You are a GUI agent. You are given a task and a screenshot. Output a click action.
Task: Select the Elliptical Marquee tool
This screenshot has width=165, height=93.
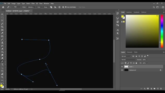tap(2, 17)
